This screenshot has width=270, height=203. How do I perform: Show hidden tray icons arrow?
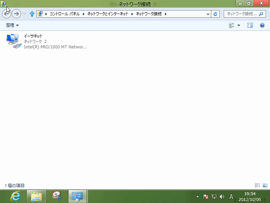tap(198, 197)
